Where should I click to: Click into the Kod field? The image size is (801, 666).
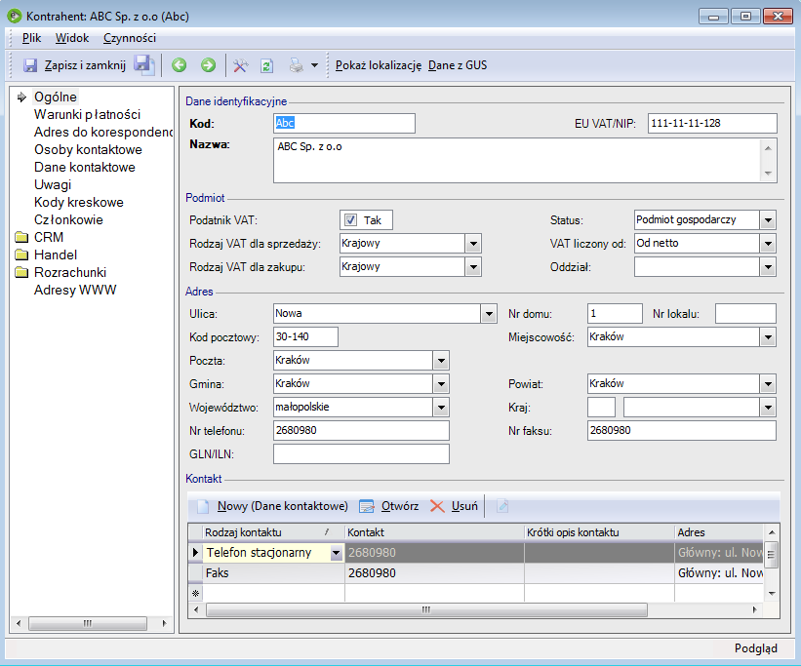click(x=343, y=123)
